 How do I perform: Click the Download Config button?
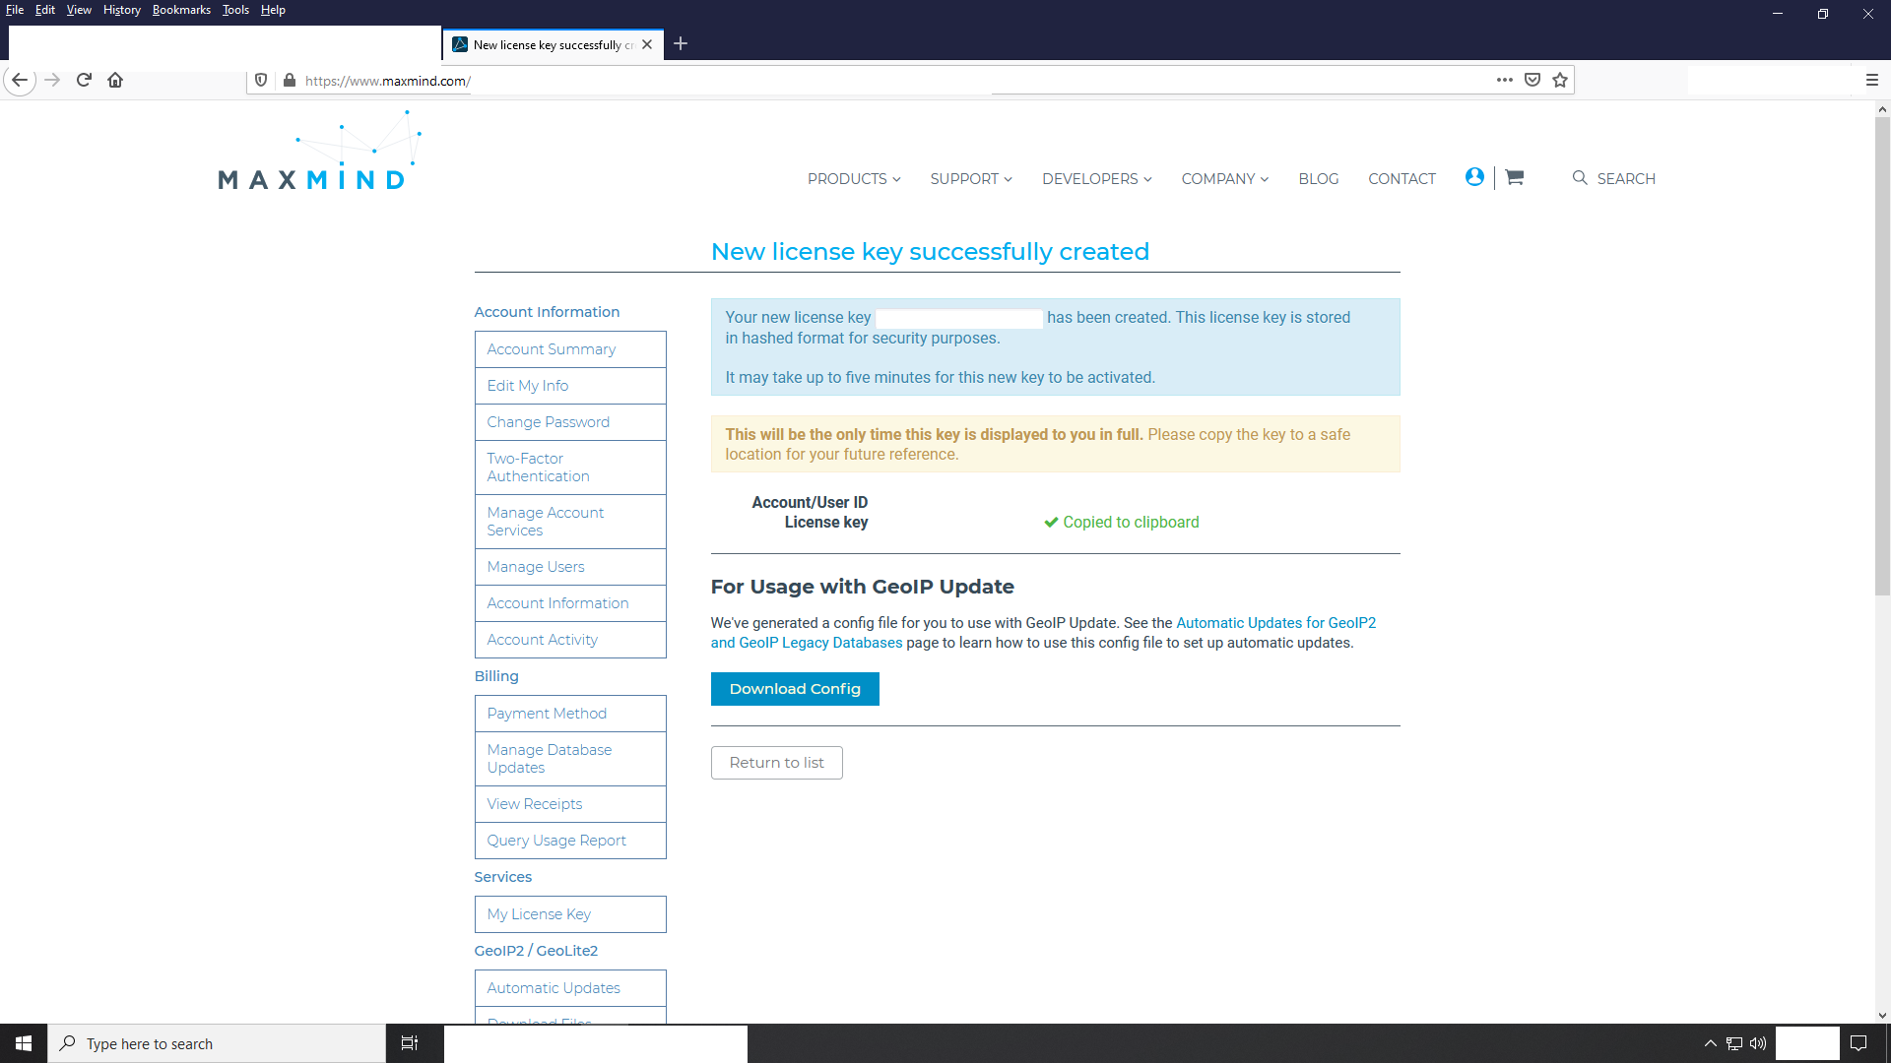tap(795, 689)
